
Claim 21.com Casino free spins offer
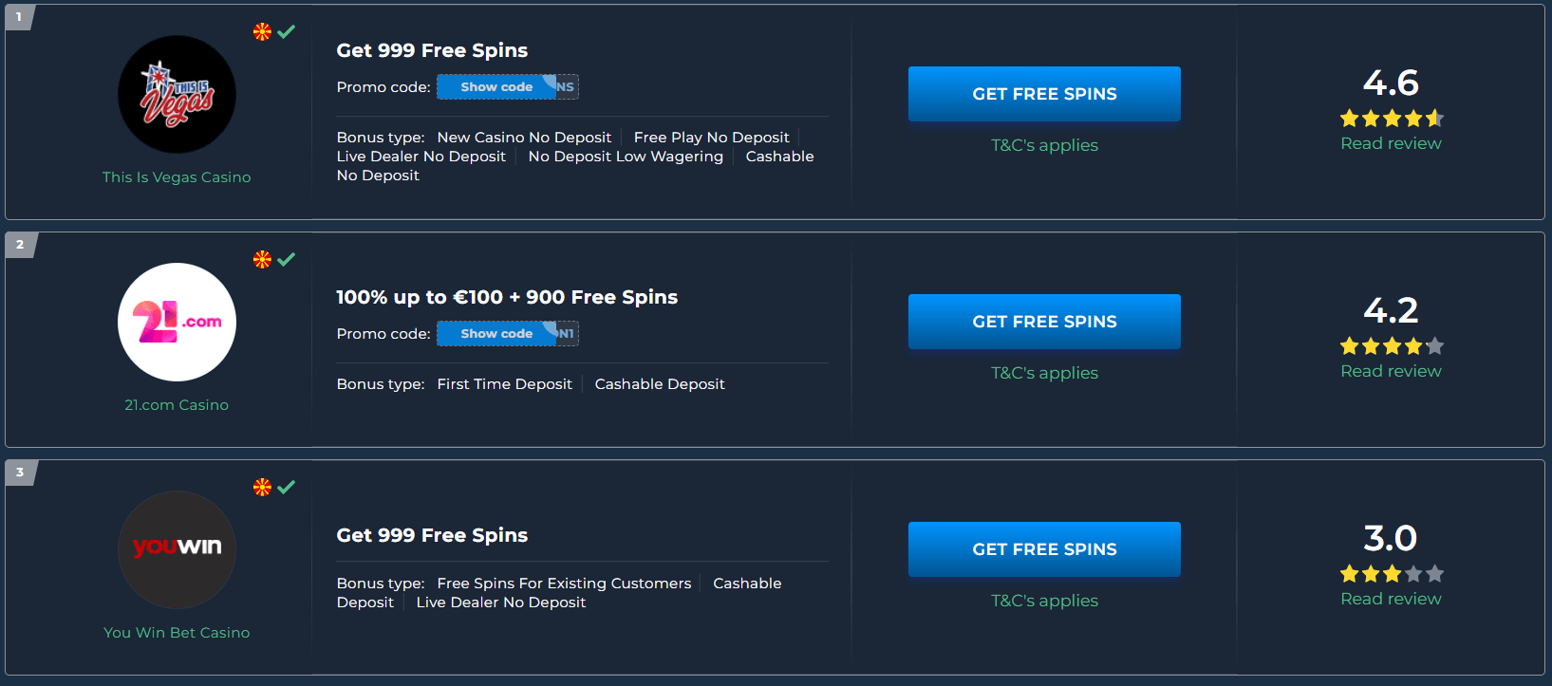pyautogui.click(x=1044, y=322)
